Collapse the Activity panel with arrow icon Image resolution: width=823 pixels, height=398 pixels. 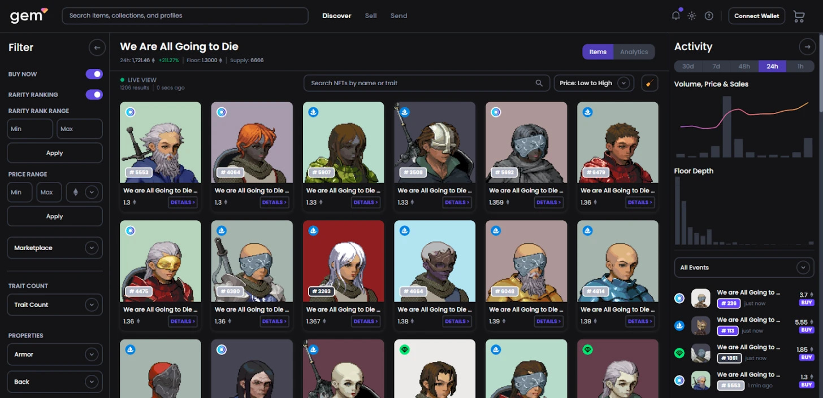click(807, 47)
